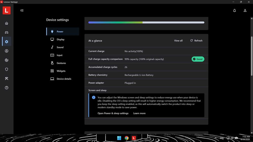Click the Gestures hand icon

[52, 63]
